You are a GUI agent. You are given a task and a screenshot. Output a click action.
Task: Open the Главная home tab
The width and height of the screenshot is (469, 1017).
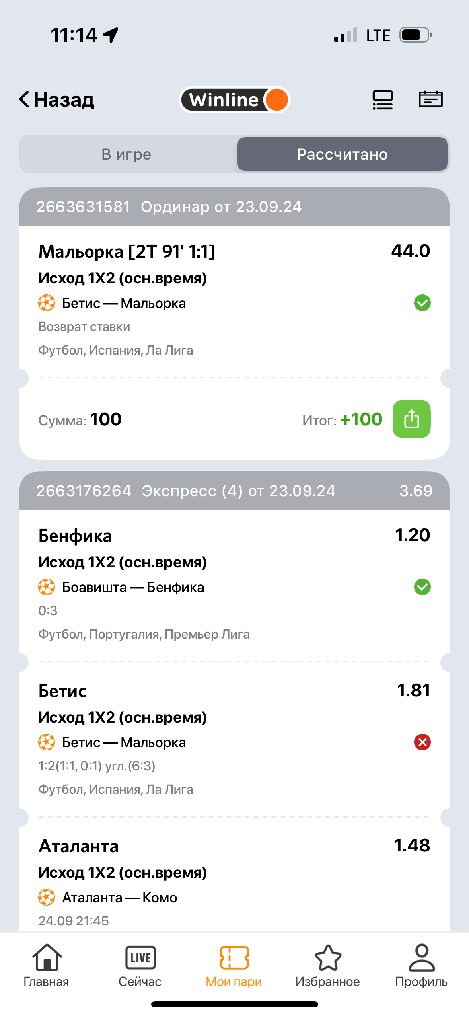click(x=47, y=964)
